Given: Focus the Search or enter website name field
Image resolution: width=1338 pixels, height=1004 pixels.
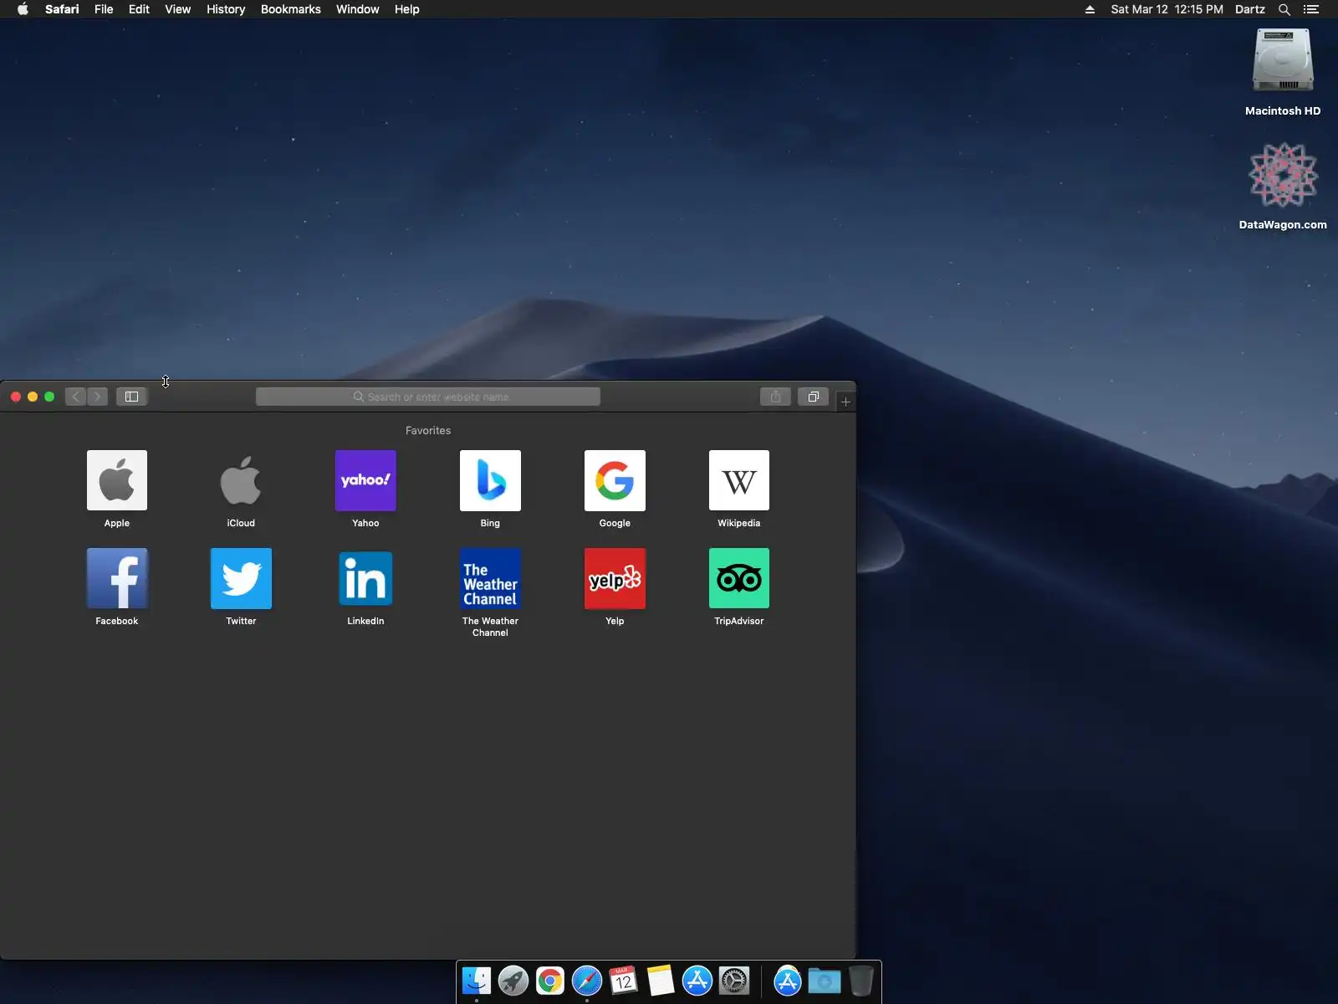Looking at the screenshot, I should click(428, 397).
